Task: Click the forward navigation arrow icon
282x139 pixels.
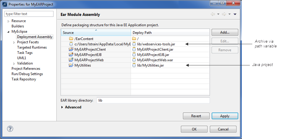Action: pos(224,14)
